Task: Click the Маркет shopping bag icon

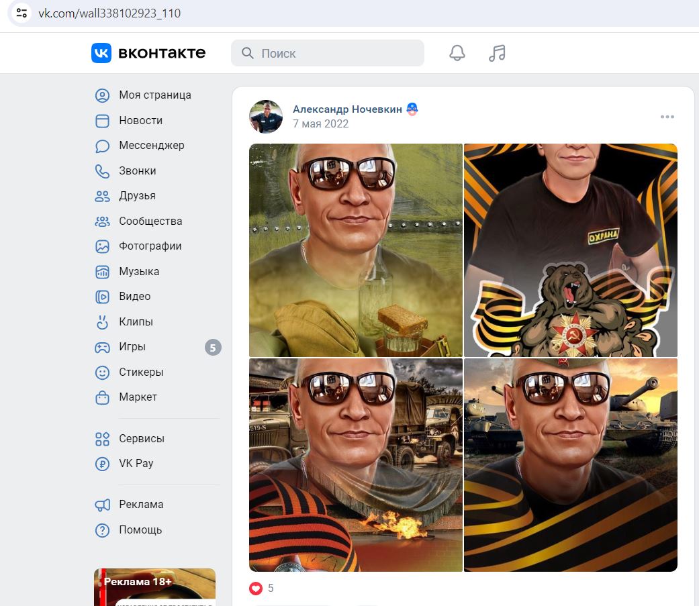Action: tap(103, 397)
